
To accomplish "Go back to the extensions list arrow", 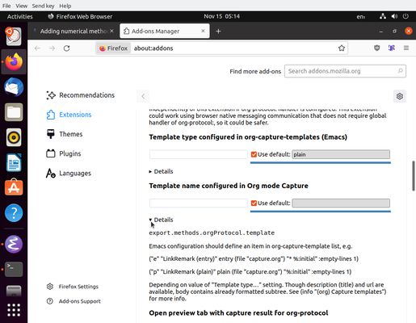I will [x=143, y=96].
